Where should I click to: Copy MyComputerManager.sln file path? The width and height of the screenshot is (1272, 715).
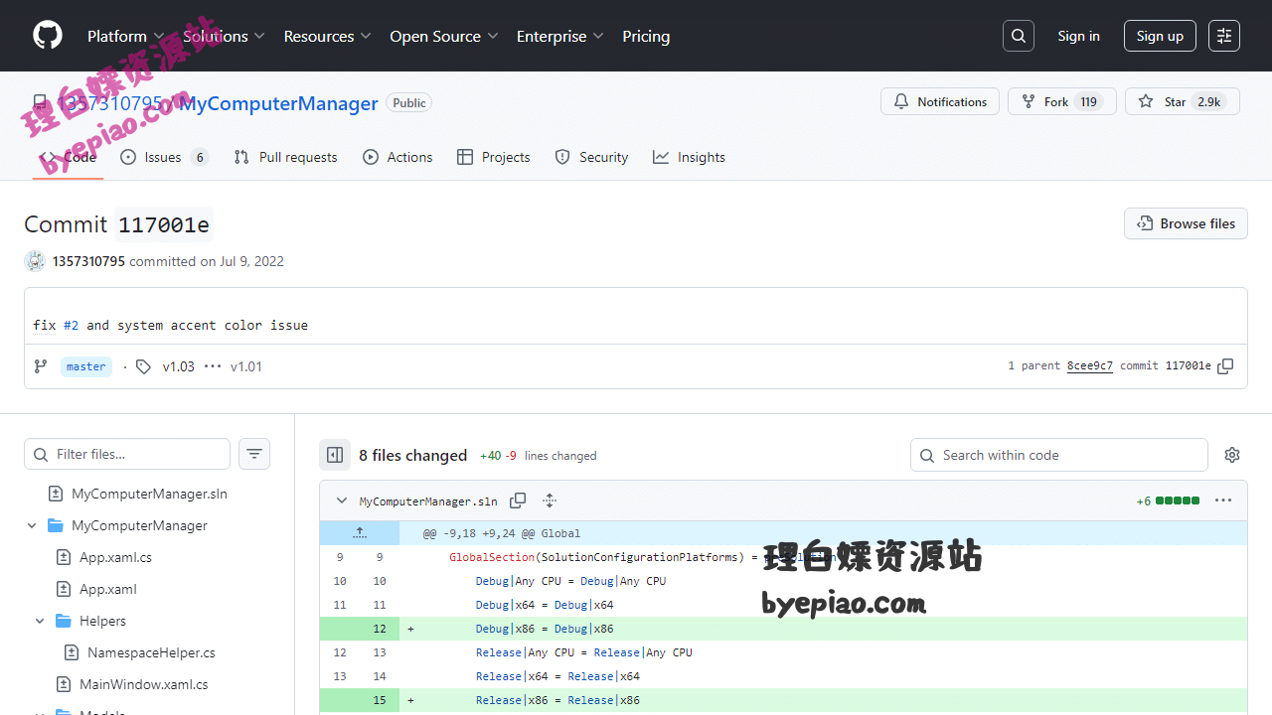coord(518,500)
